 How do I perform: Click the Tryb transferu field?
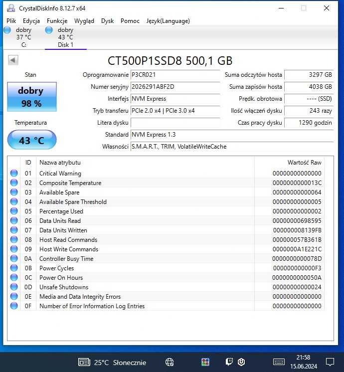(175, 111)
